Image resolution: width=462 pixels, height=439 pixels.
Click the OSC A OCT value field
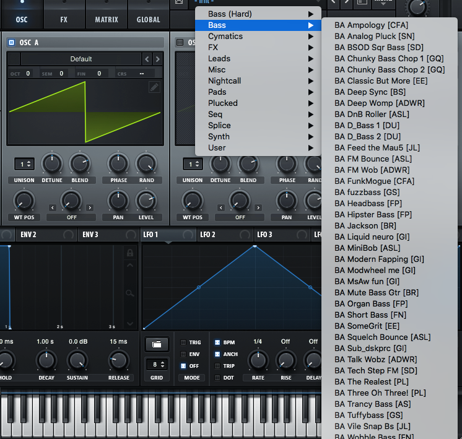coord(28,73)
